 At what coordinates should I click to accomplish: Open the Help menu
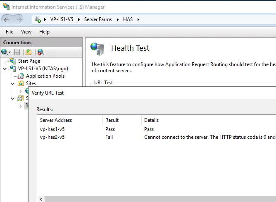[44, 32]
